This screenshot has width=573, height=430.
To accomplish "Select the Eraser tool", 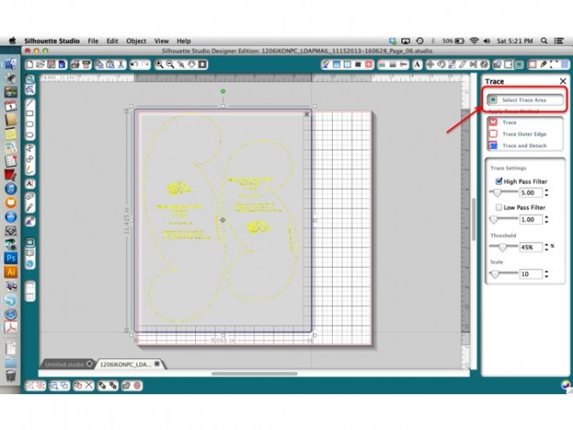I will [x=30, y=197].
